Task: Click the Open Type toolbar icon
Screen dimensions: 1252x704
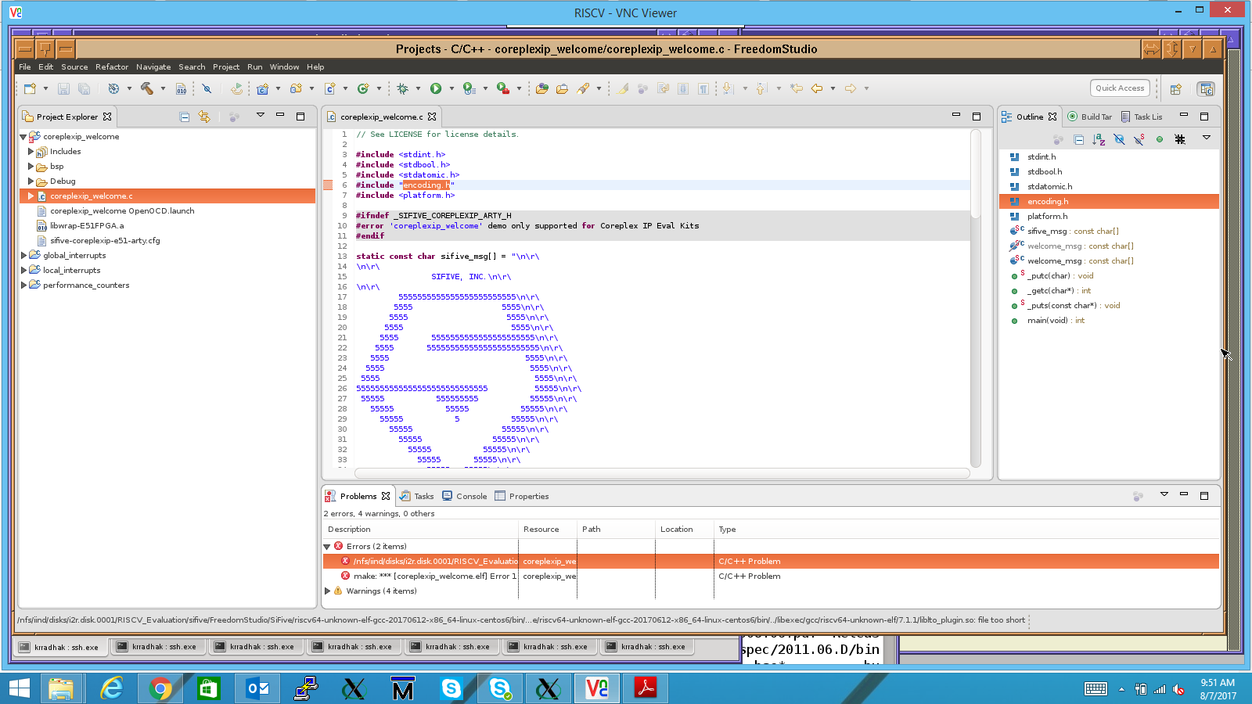Action: pyautogui.click(x=542, y=88)
